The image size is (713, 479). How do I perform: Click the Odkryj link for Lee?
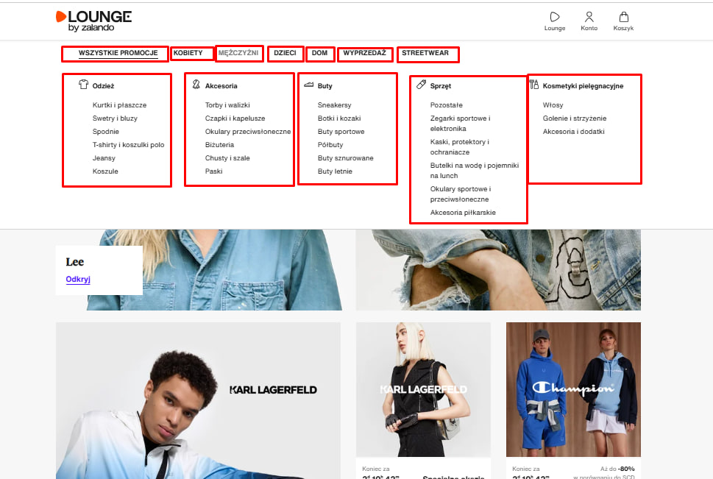pos(78,280)
